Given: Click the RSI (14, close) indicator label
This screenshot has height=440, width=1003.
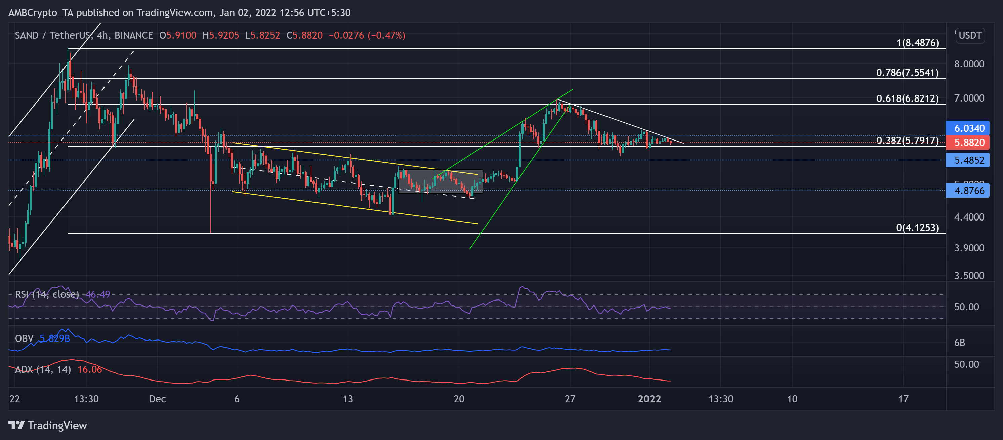Looking at the screenshot, I should point(47,294).
